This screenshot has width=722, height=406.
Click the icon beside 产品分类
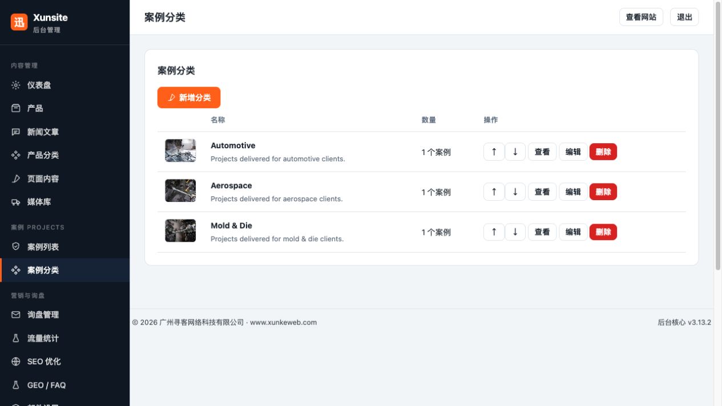click(x=16, y=155)
